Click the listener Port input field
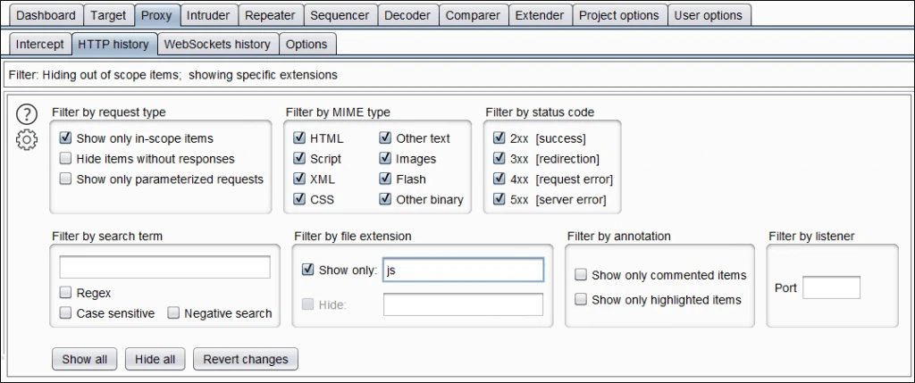915x383 pixels. point(831,287)
